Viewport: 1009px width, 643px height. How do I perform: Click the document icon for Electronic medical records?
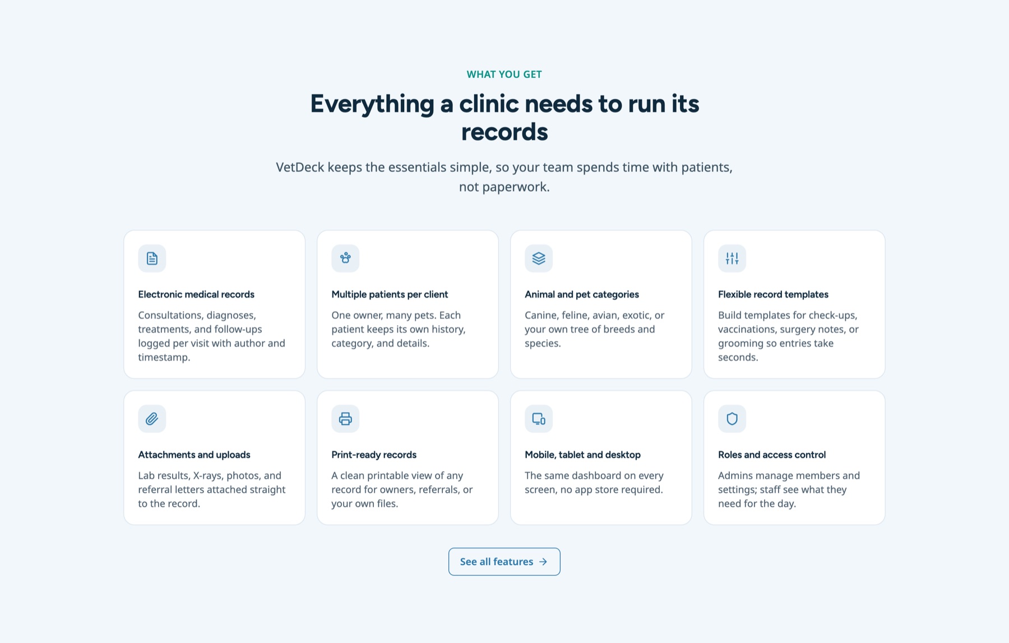click(152, 258)
